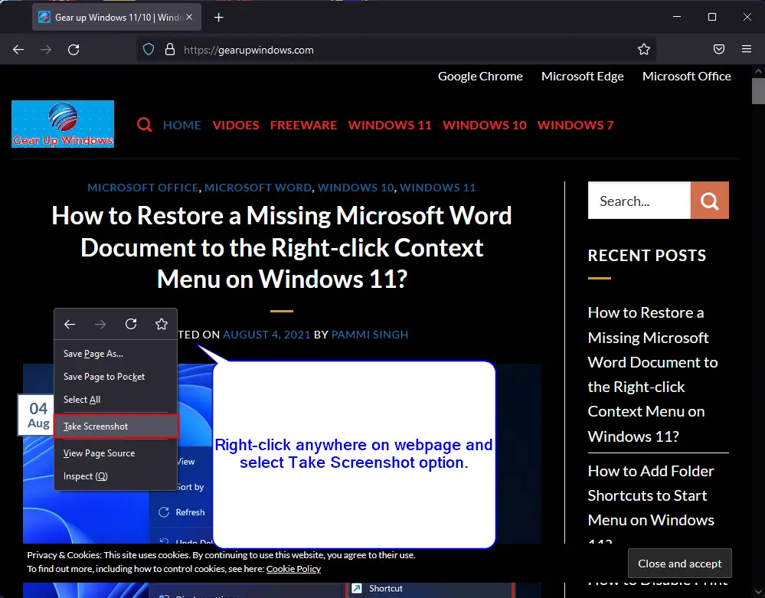Screen dimensions: 765x598
Task: Open the WINDOWS 10 navigation link
Action: tap(485, 126)
